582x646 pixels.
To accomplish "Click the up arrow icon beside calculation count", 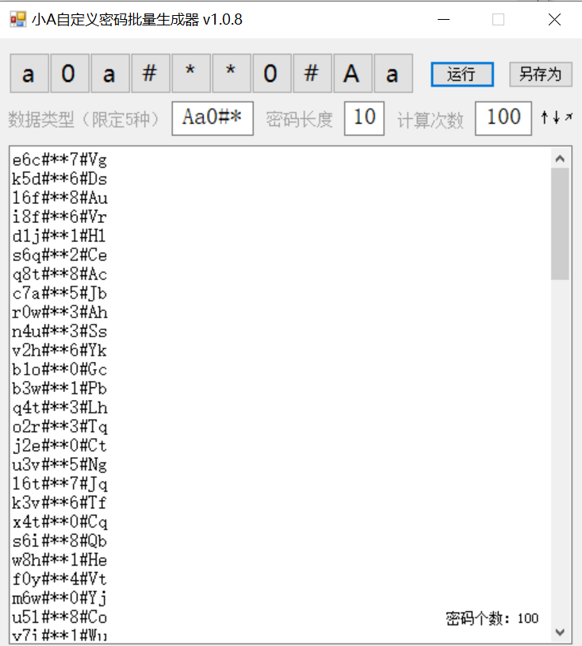I will coord(546,117).
